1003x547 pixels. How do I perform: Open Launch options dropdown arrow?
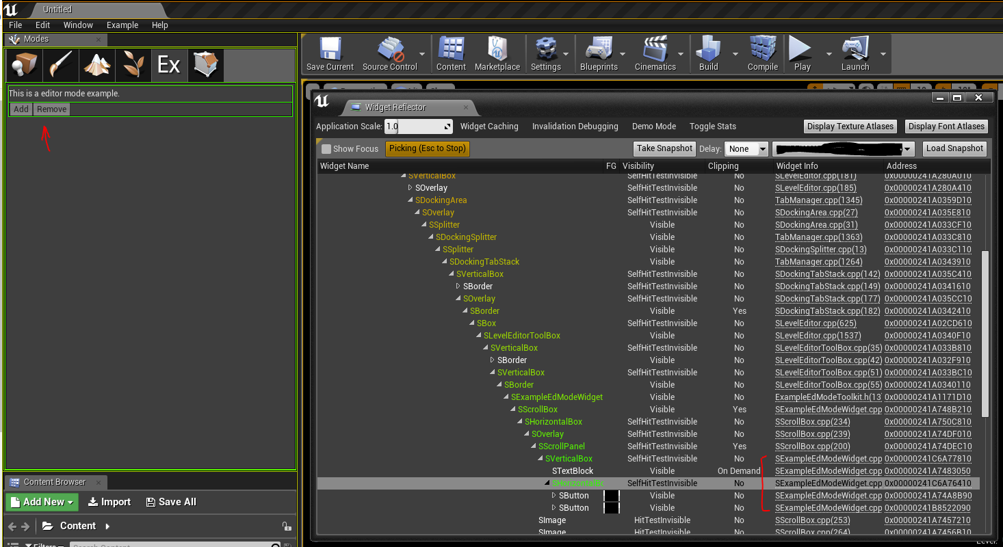(883, 54)
